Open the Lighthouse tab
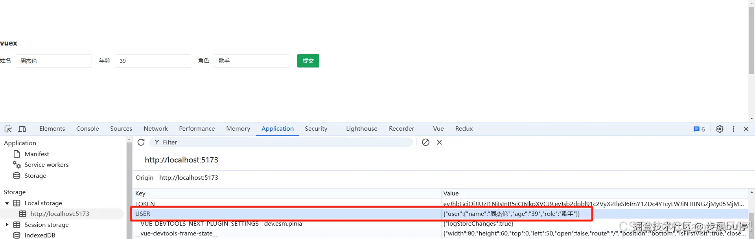This screenshot has width=755, height=239. [361, 129]
